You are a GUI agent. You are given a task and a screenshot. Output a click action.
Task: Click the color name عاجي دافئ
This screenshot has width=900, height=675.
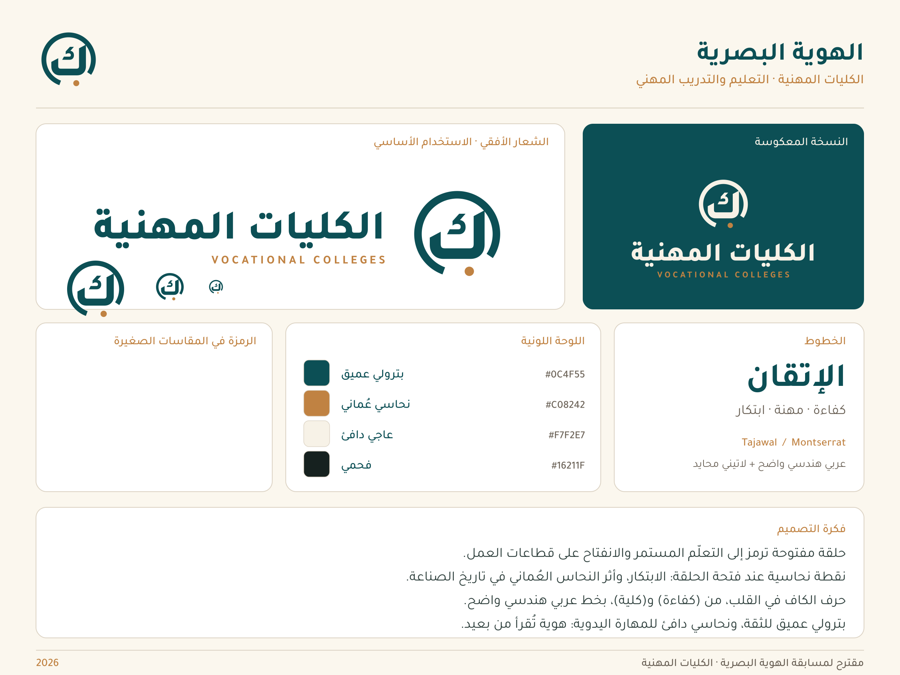pyautogui.click(x=367, y=435)
